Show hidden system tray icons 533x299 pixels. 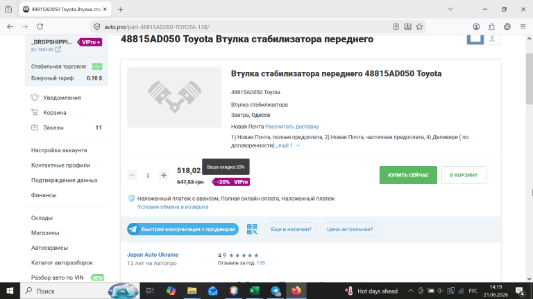(x=411, y=291)
